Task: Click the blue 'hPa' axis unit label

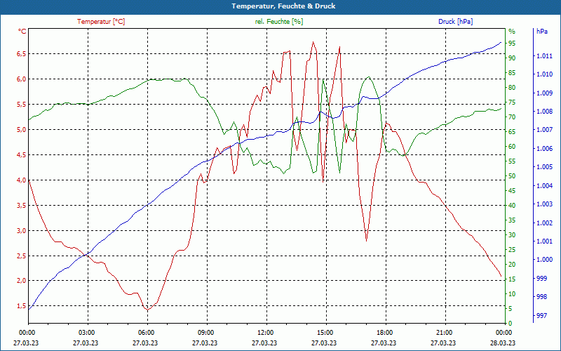Action: pyautogui.click(x=542, y=32)
